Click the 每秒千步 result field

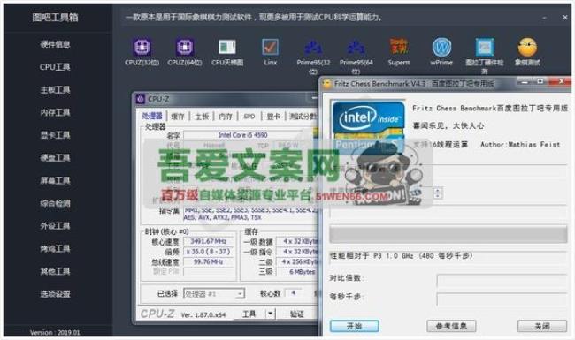click(x=502, y=299)
